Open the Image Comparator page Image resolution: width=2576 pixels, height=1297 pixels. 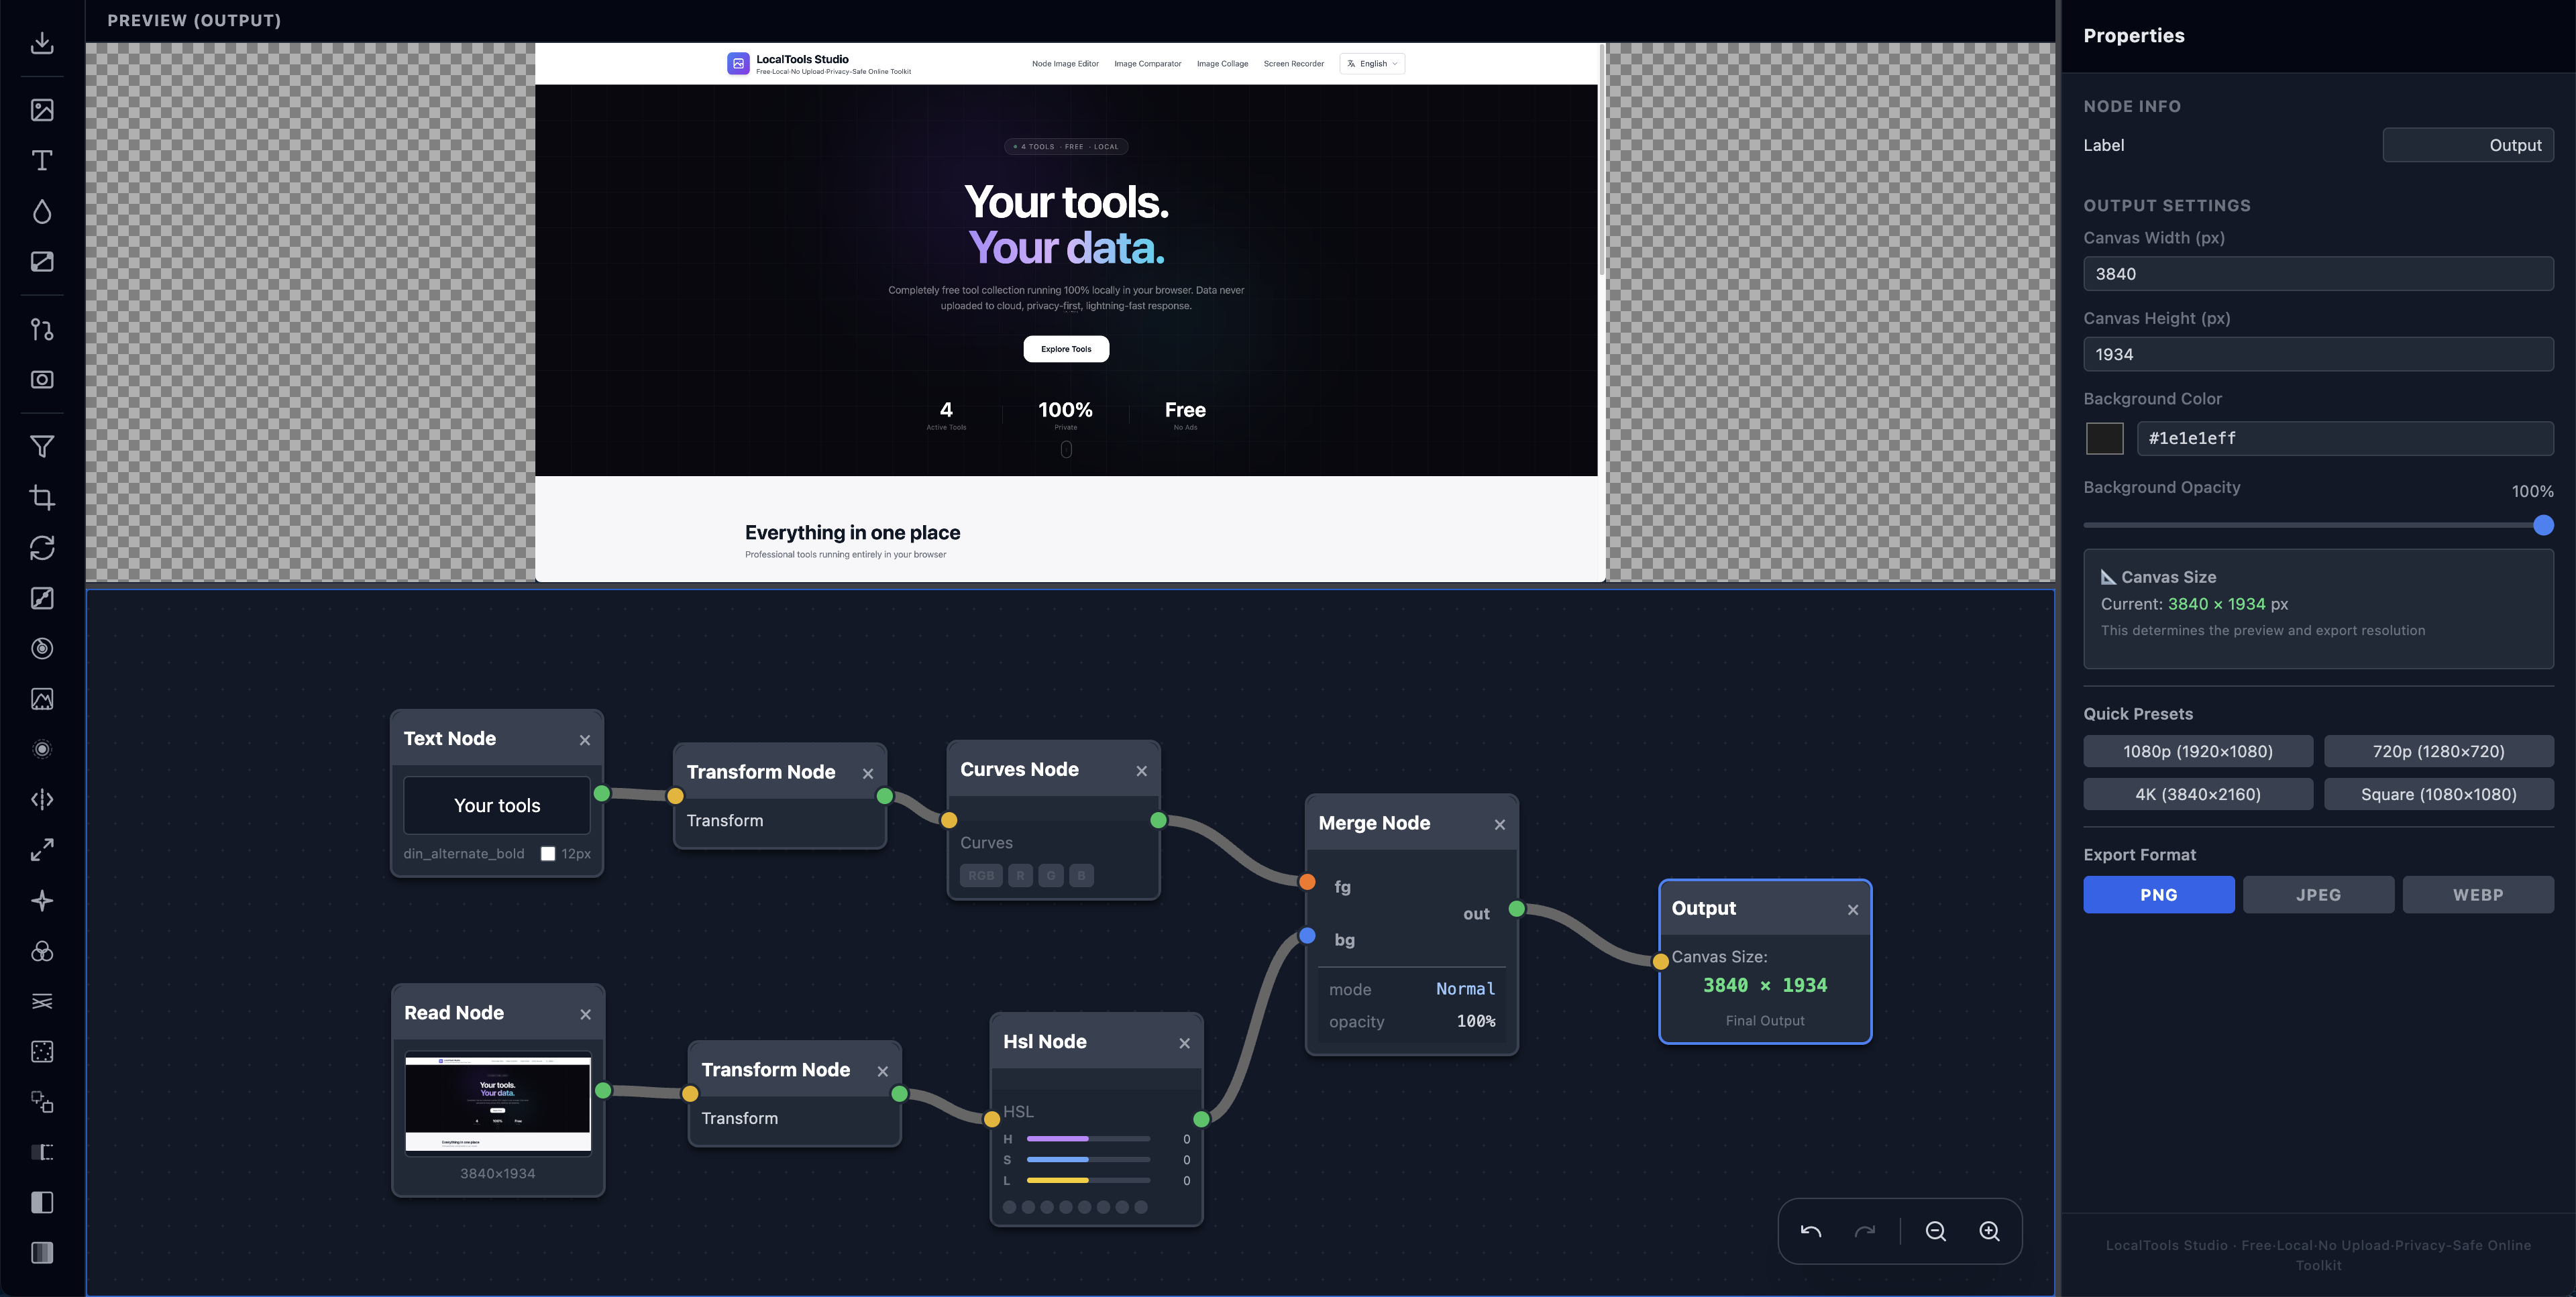coord(1148,63)
